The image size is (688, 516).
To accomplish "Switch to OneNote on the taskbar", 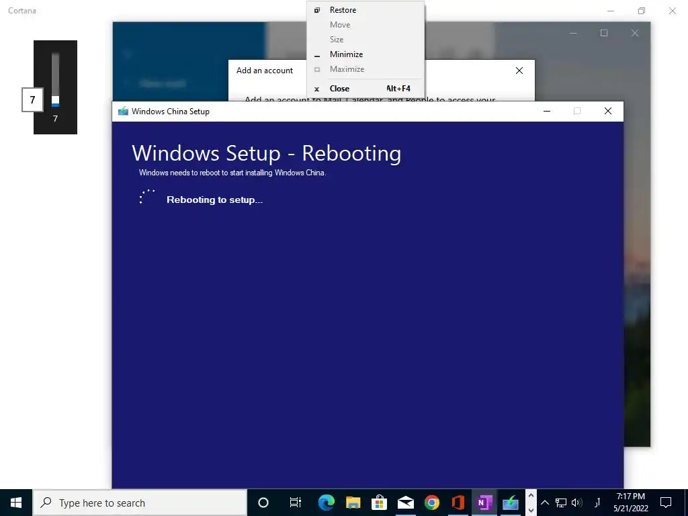I will pyautogui.click(x=484, y=503).
